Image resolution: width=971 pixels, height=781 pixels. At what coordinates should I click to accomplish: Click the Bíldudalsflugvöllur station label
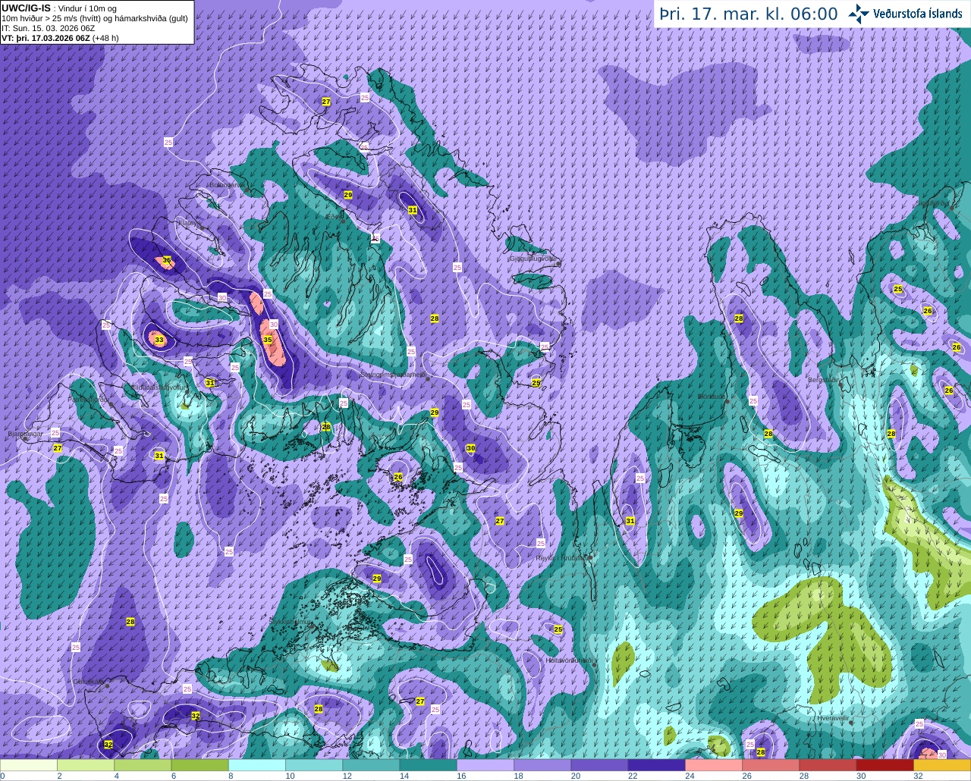[158, 387]
